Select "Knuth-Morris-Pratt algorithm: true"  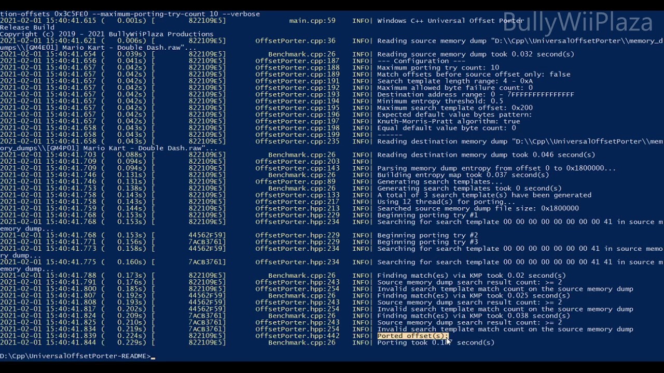click(x=448, y=122)
